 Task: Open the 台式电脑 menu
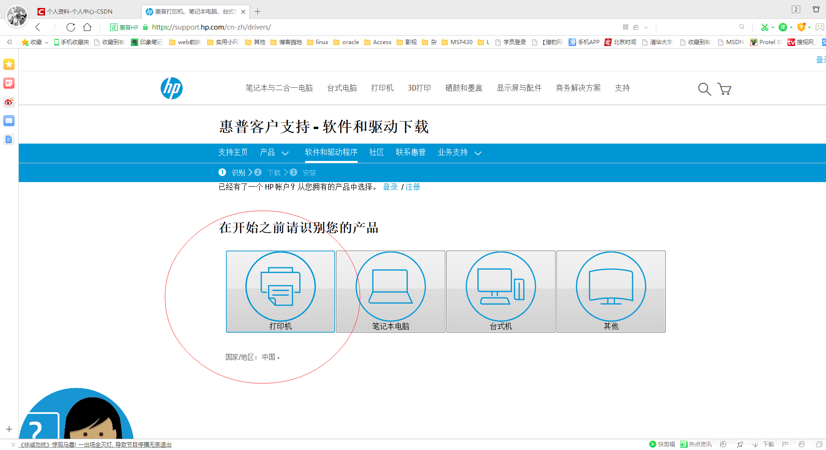342,88
